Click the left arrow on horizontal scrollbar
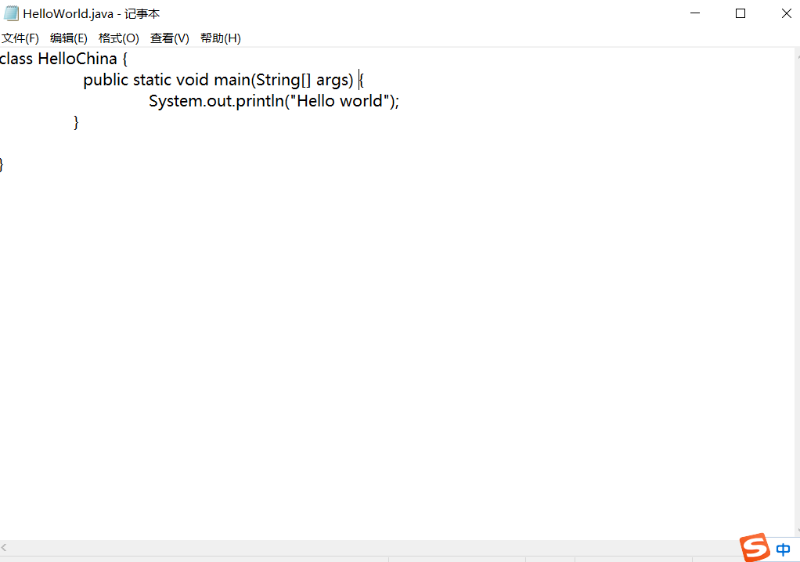Image resolution: width=800 pixels, height=562 pixels. [5, 548]
